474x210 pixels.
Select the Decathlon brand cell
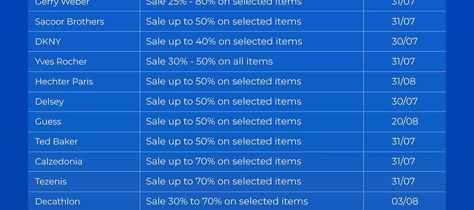click(x=57, y=202)
